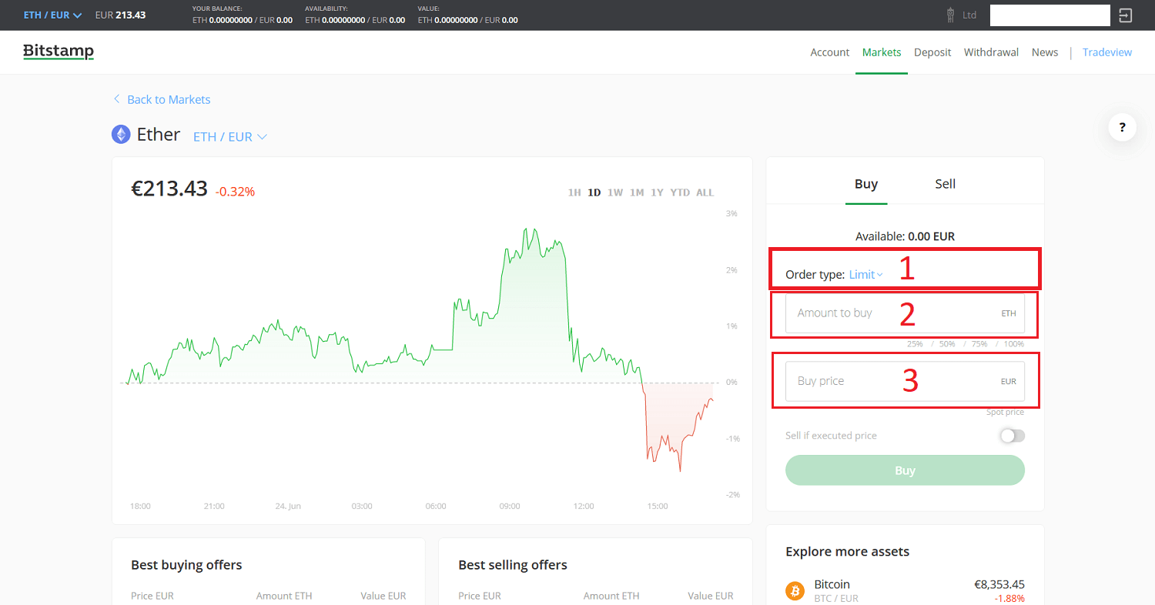This screenshot has width=1155, height=605.
Task: Click the Bitstamp logo
Action: 59,52
